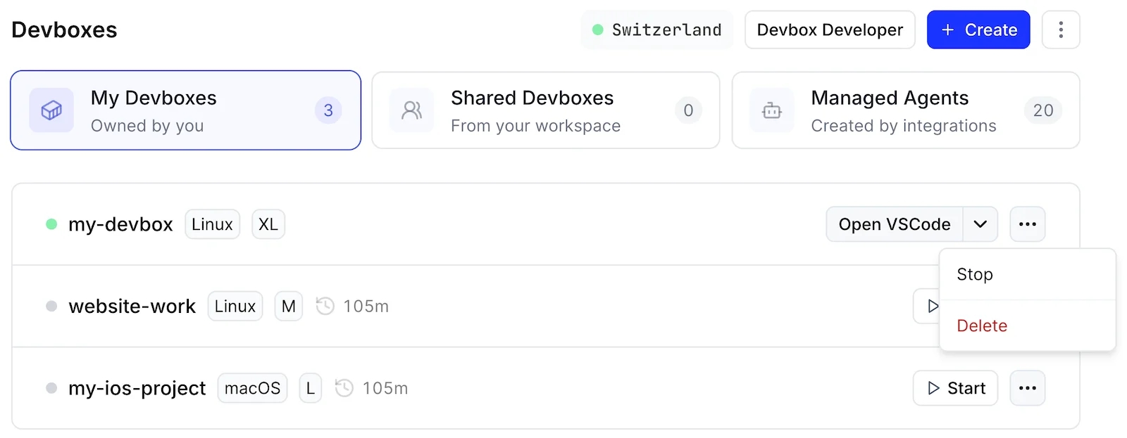Click the clock icon in my-ios-project row
The image size is (1127, 438).
pos(344,388)
